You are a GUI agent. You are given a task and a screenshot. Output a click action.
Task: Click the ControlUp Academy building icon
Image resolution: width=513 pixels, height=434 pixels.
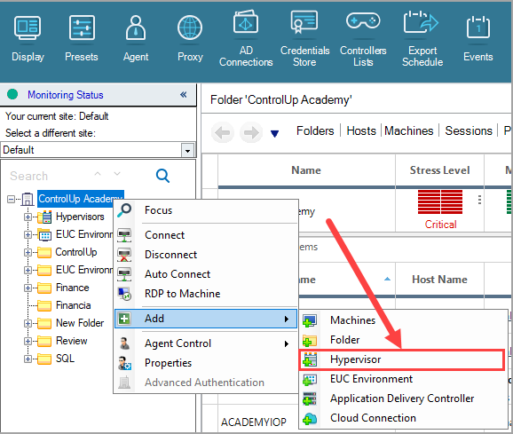[x=28, y=199]
